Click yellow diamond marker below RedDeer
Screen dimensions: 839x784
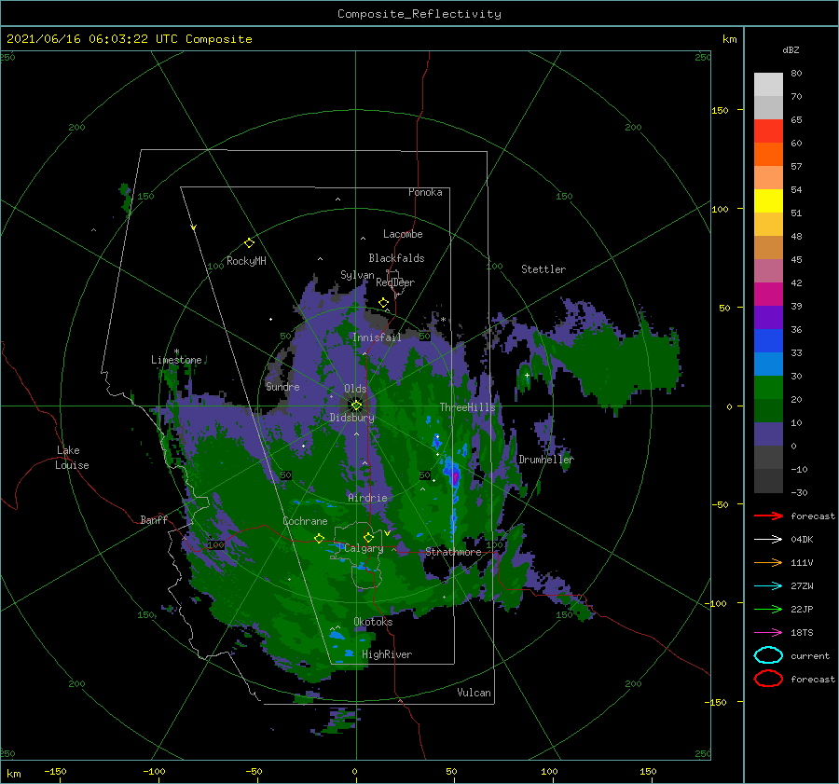[x=383, y=303]
